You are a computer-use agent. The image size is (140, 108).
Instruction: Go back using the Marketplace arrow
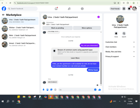tap(3, 15)
